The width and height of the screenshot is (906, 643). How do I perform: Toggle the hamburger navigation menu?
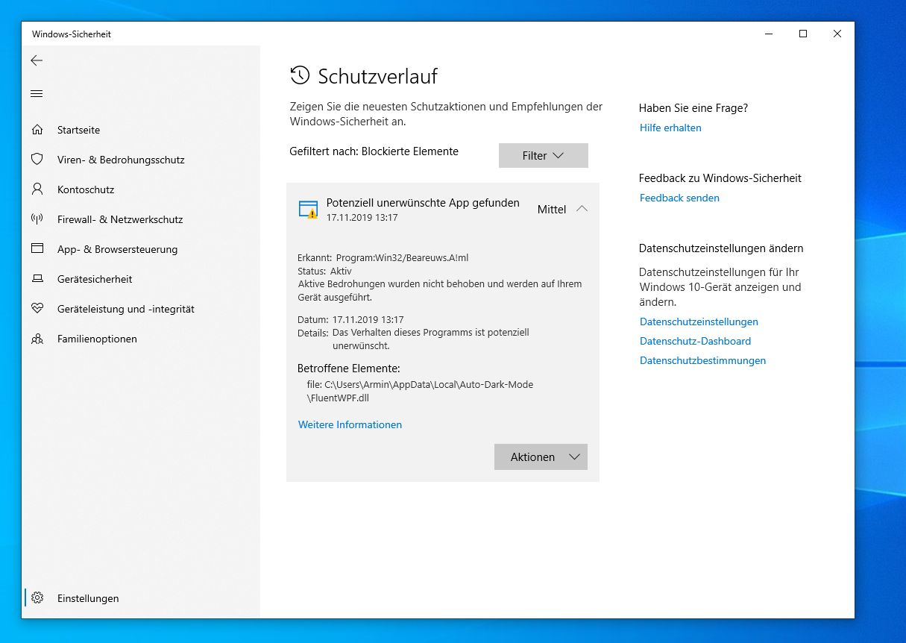point(37,93)
